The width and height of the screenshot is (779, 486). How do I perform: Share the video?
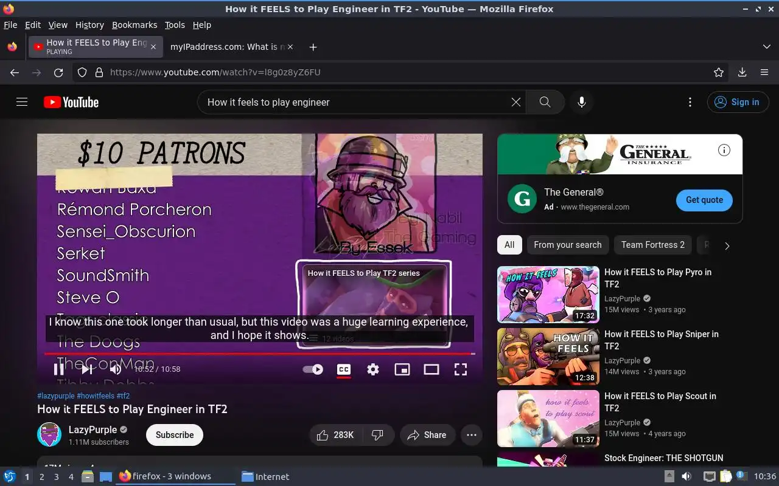427,435
